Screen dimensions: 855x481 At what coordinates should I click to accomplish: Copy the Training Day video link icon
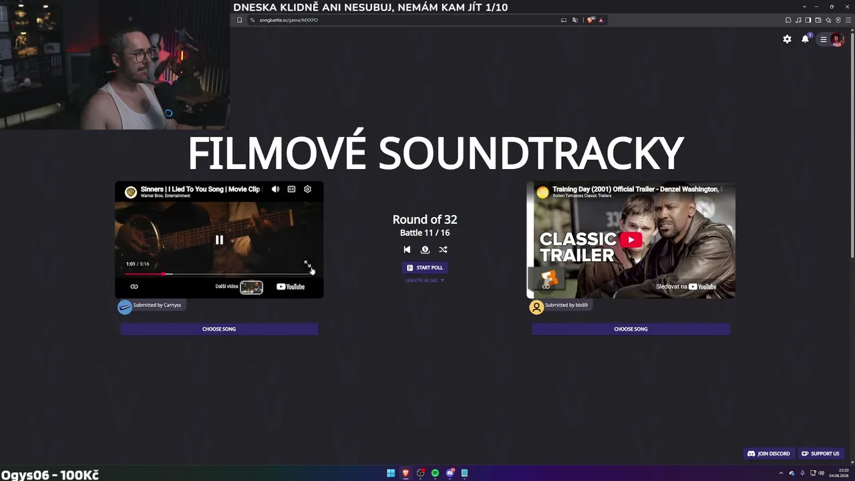tap(546, 287)
